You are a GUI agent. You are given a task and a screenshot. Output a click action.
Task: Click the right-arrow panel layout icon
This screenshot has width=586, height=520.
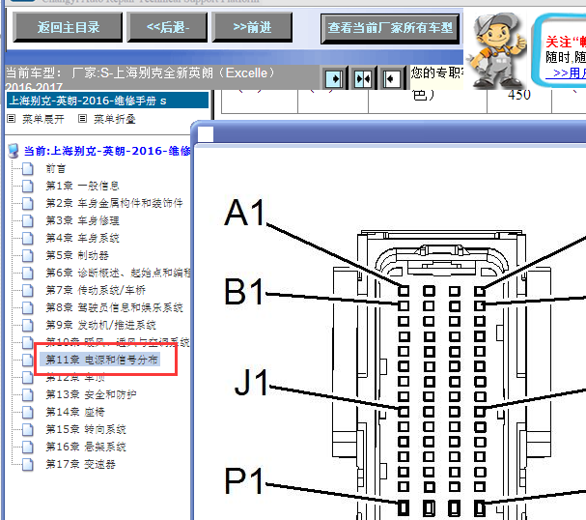(334, 78)
